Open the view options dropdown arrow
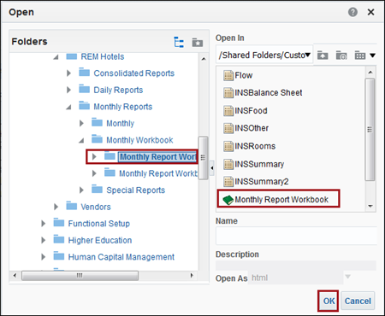385x316 pixels. click(372, 56)
